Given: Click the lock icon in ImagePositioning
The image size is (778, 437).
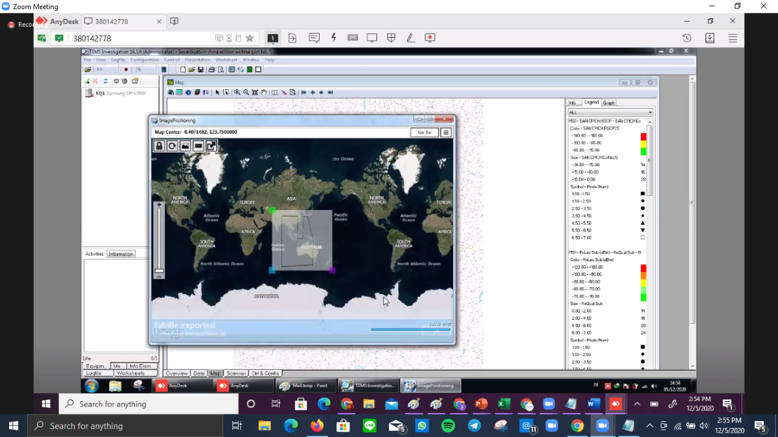Looking at the screenshot, I should [159, 146].
